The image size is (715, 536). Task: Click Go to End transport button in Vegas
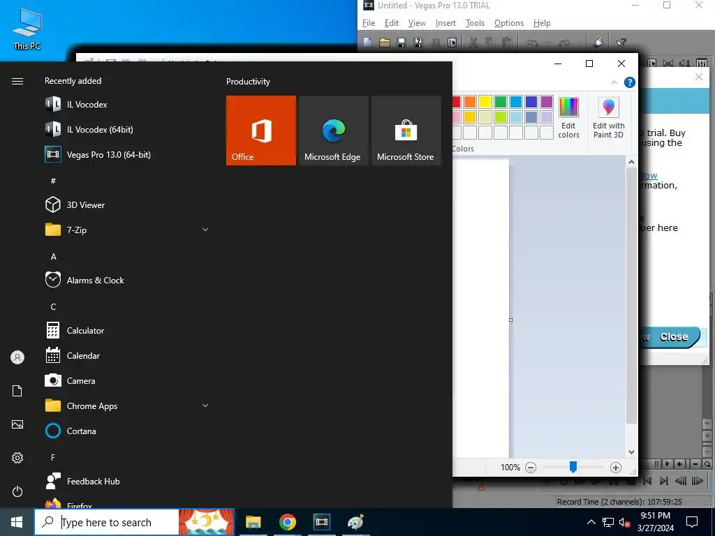point(664,481)
